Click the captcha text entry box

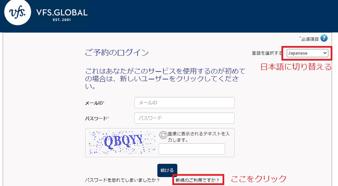point(192,149)
